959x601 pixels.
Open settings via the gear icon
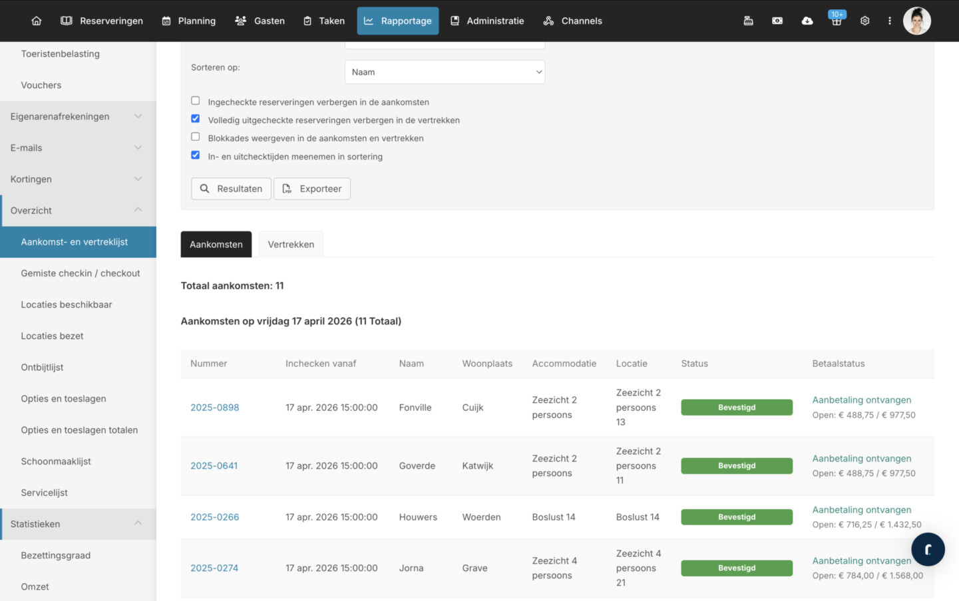pos(864,21)
